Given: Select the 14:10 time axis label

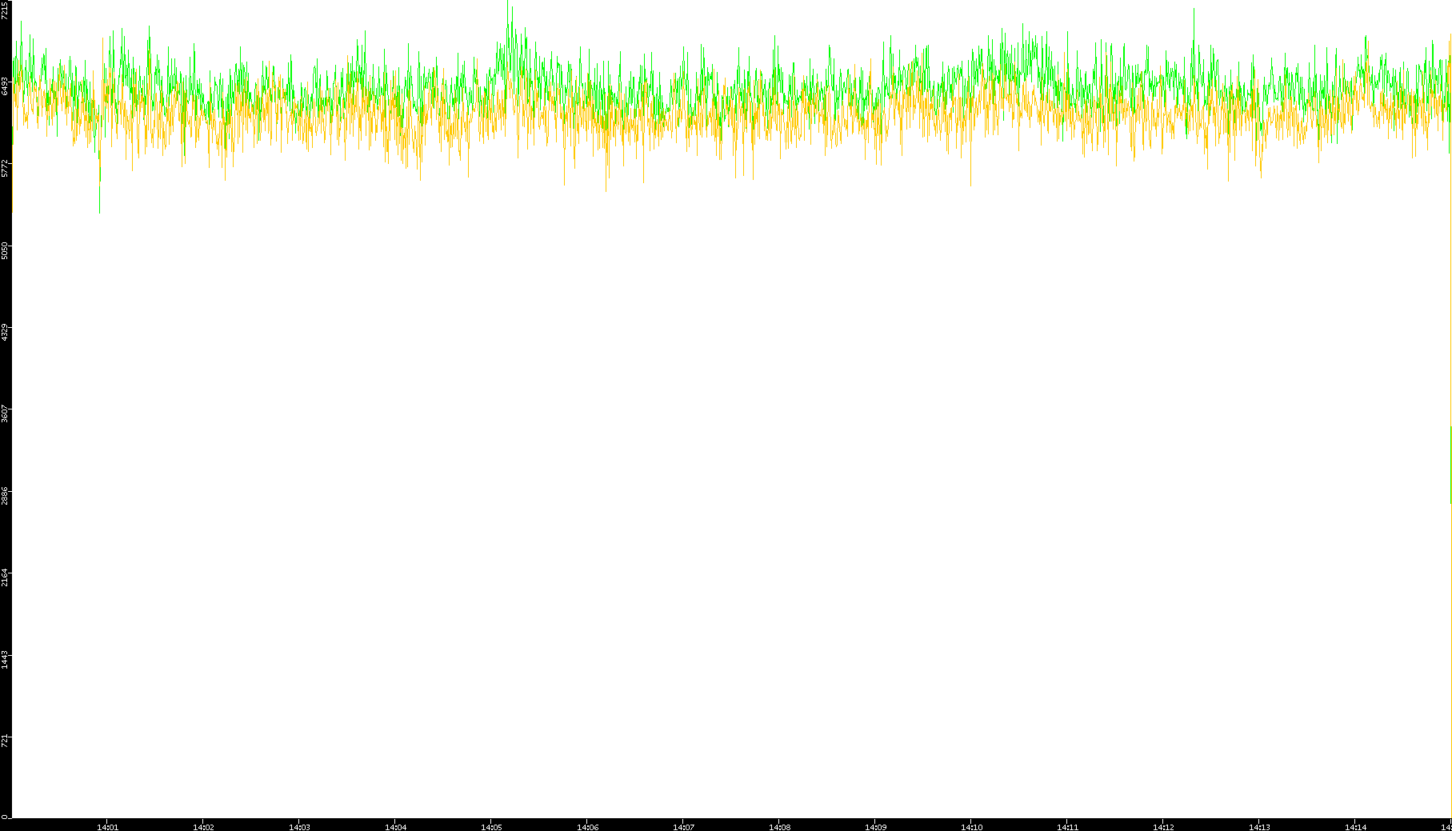Looking at the screenshot, I should 971,827.
